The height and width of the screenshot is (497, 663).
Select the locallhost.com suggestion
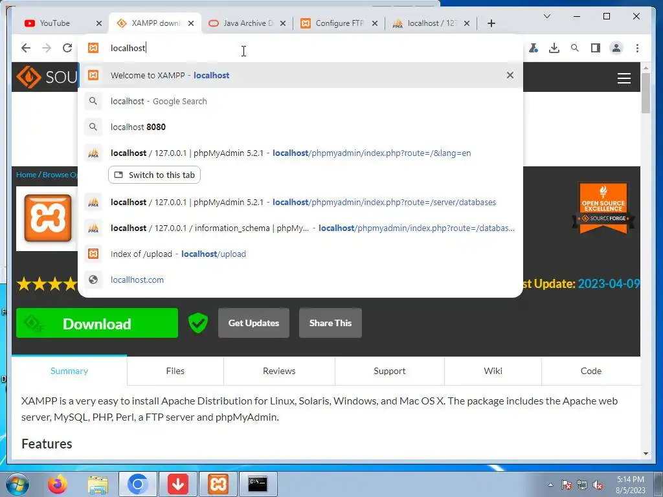pyautogui.click(x=300, y=280)
